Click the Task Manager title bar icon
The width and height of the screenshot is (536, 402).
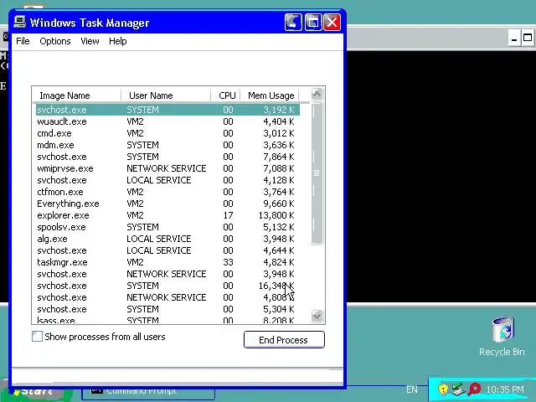coord(20,23)
